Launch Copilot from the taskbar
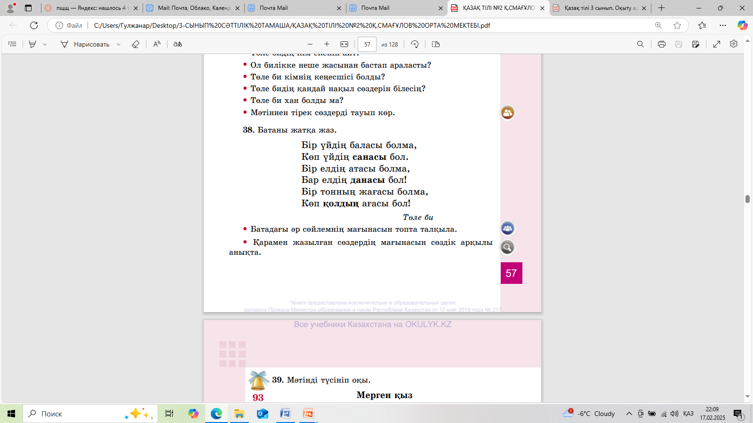 193,414
